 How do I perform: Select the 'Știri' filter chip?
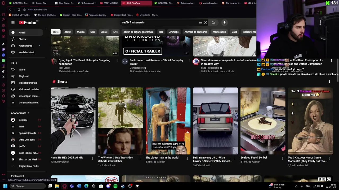coord(92,32)
